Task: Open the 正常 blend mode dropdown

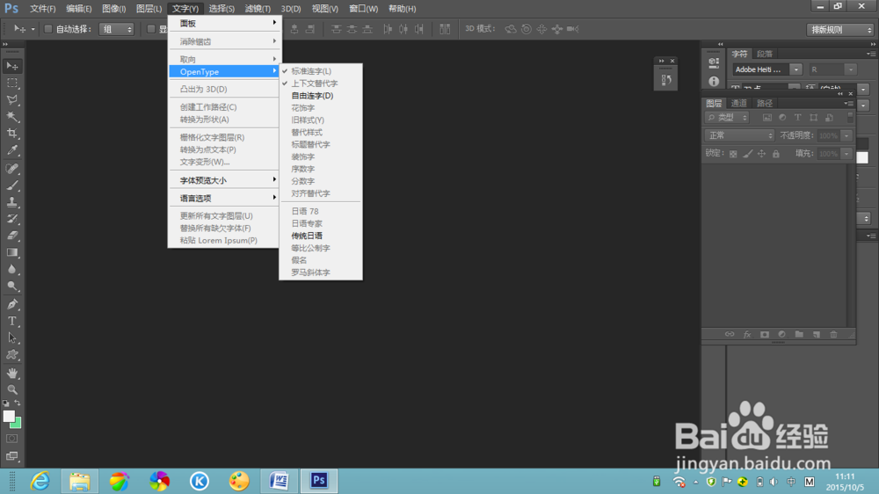Action: pyautogui.click(x=739, y=135)
